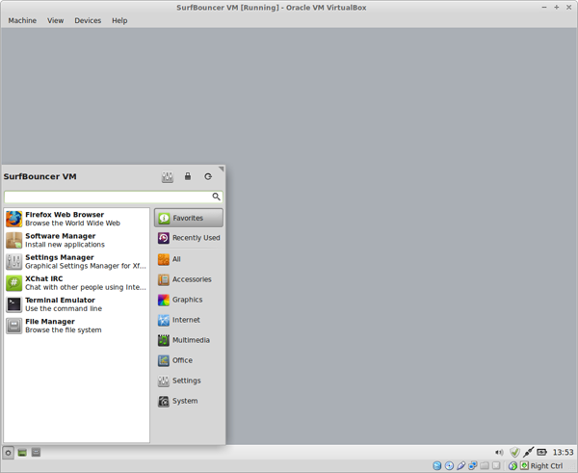
Task: Click the update shield tray icon
Action: (x=514, y=452)
